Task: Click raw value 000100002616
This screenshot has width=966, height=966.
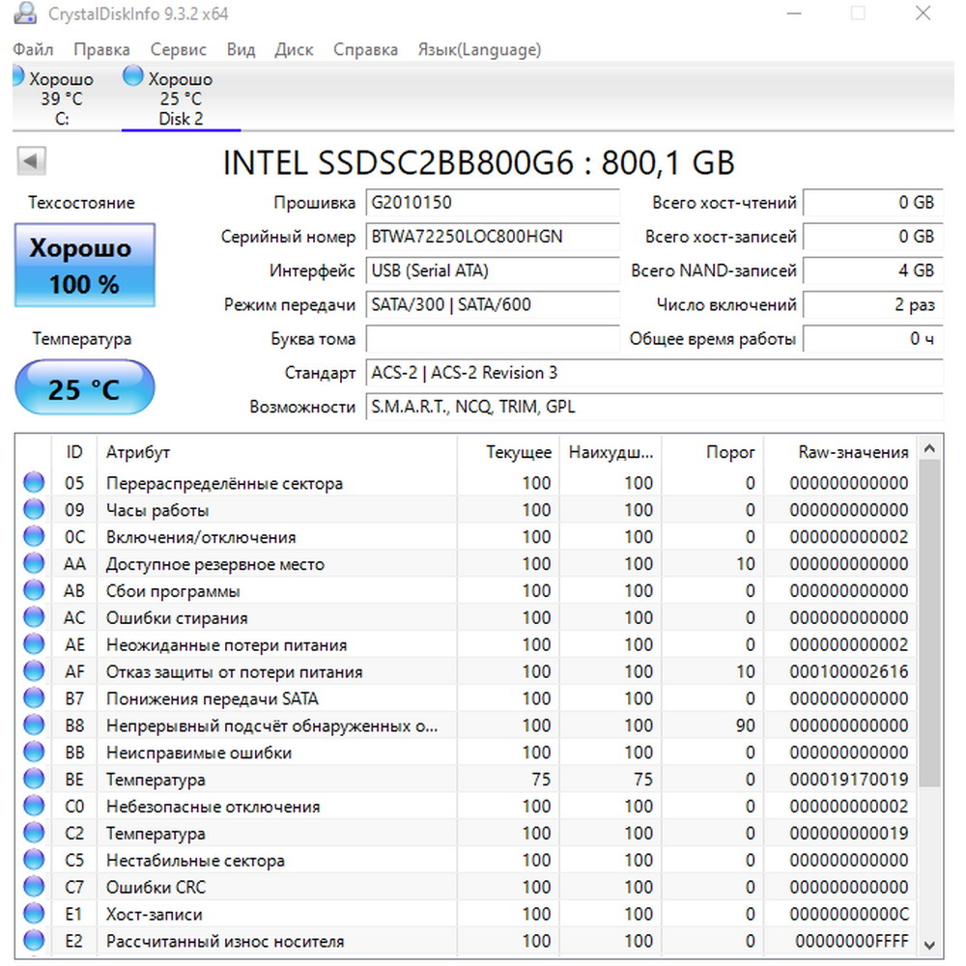Action: coord(849,671)
